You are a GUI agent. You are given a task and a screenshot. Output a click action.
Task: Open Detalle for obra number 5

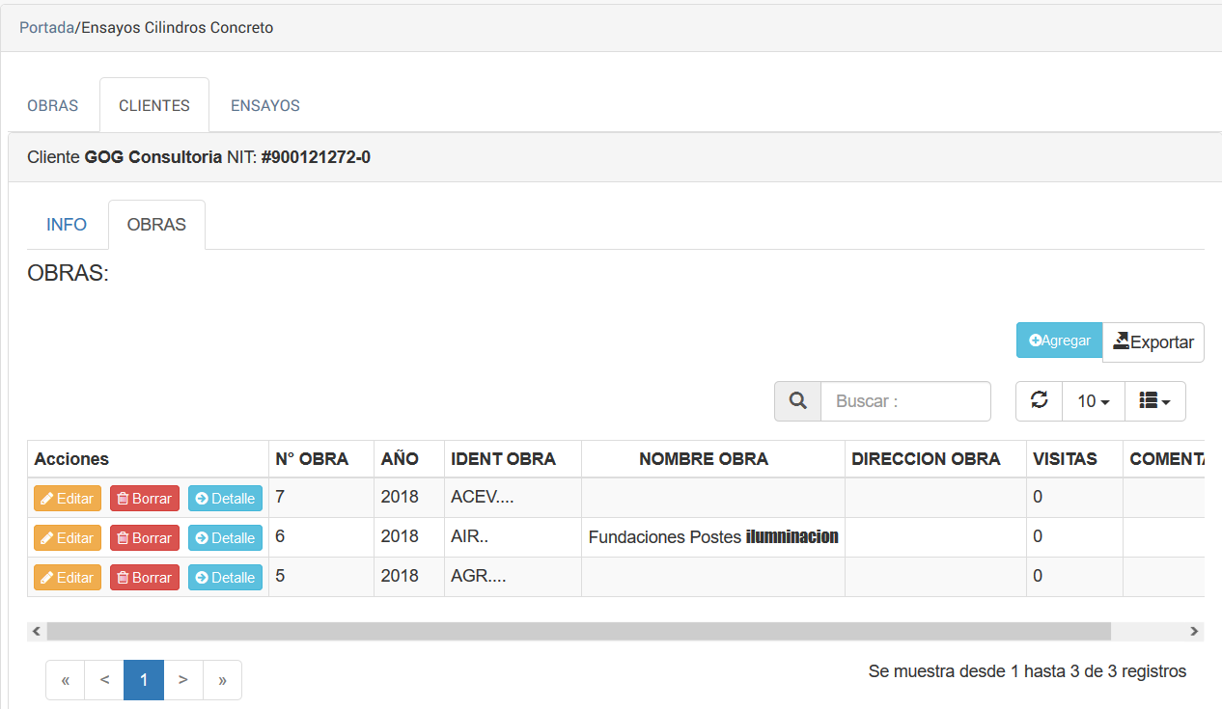click(225, 578)
